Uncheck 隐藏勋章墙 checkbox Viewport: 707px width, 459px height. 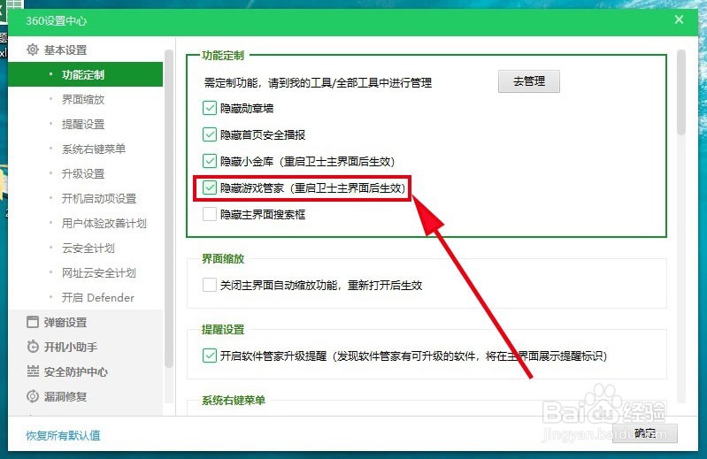209,108
